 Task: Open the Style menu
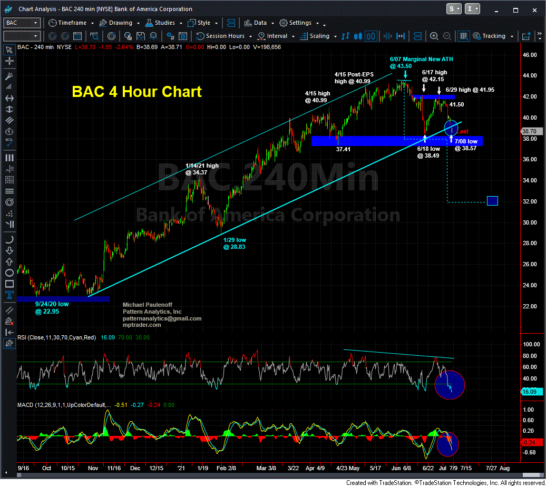[203, 23]
